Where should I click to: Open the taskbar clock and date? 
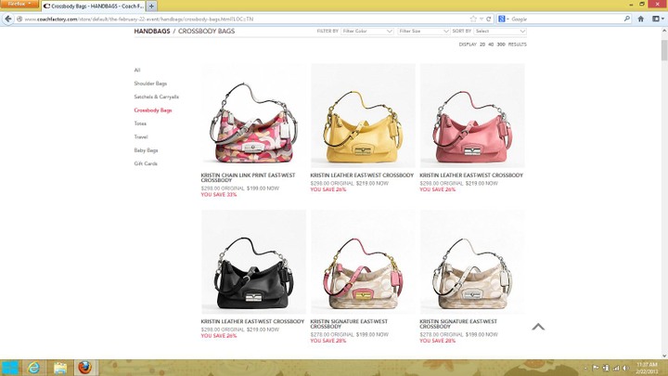(647, 368)
